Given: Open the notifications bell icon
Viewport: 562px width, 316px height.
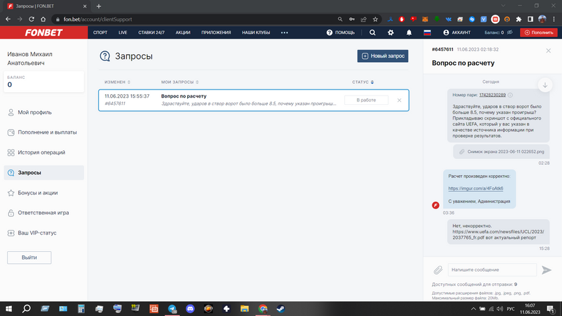Looking at the screenshot, I should pyautogui.click(x=409, y=33).
